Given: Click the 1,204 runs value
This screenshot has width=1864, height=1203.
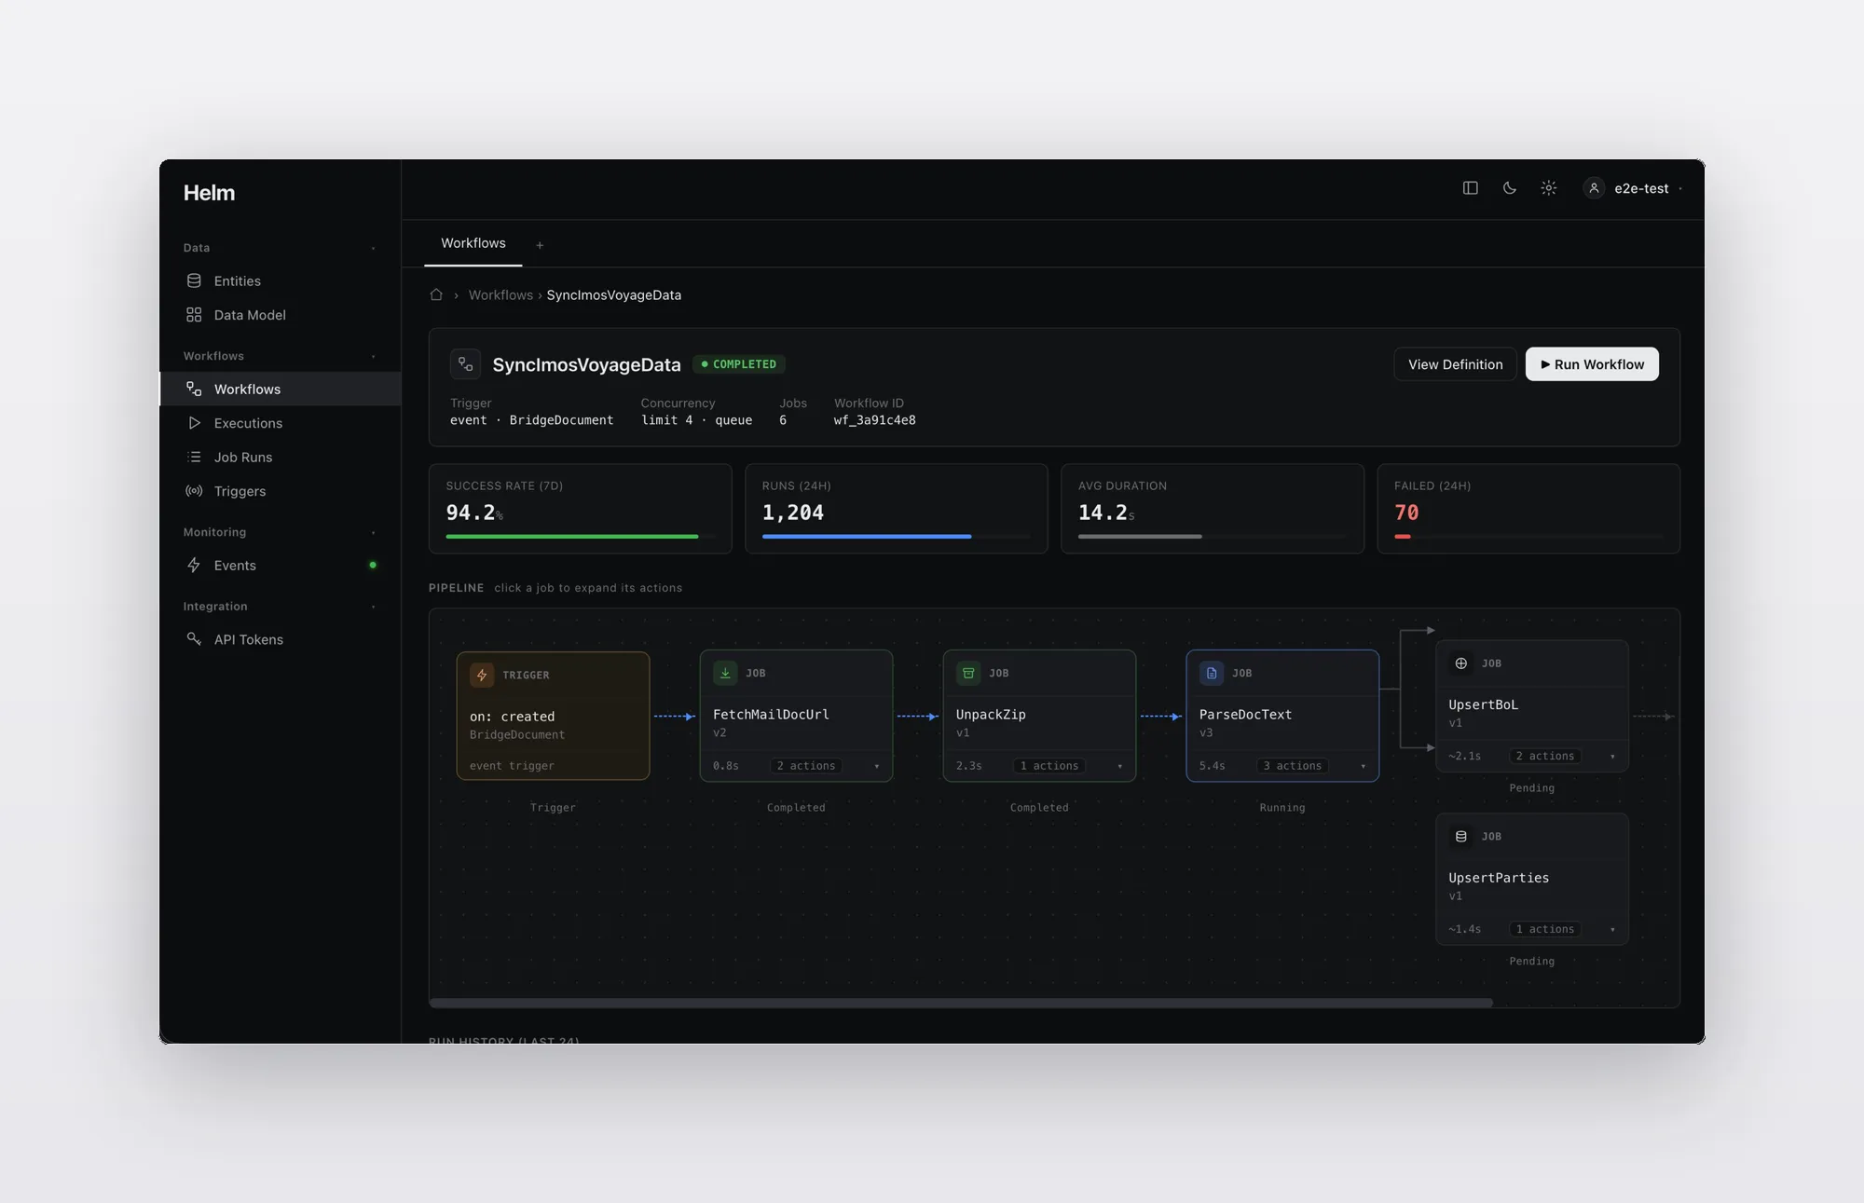Looking at the screenshot, I should pos(792,513).
